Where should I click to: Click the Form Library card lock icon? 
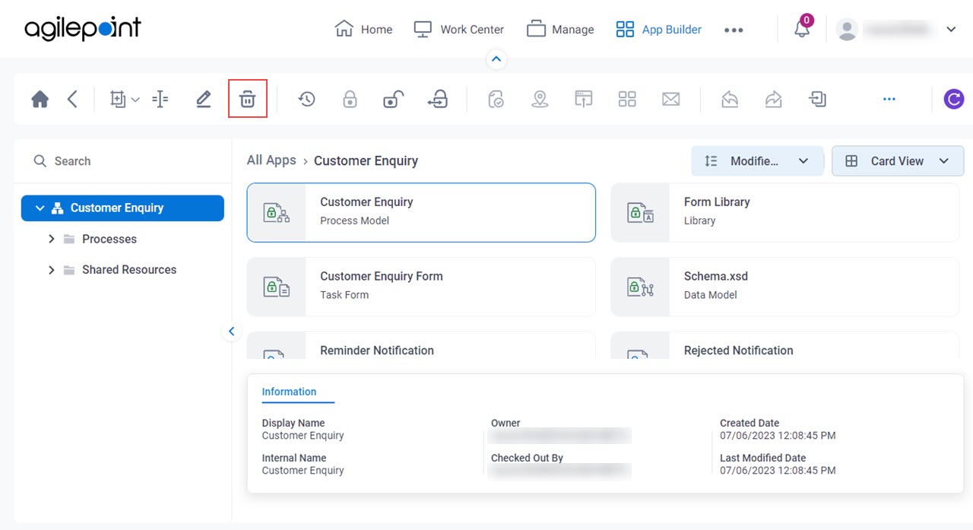click(640, 213)
